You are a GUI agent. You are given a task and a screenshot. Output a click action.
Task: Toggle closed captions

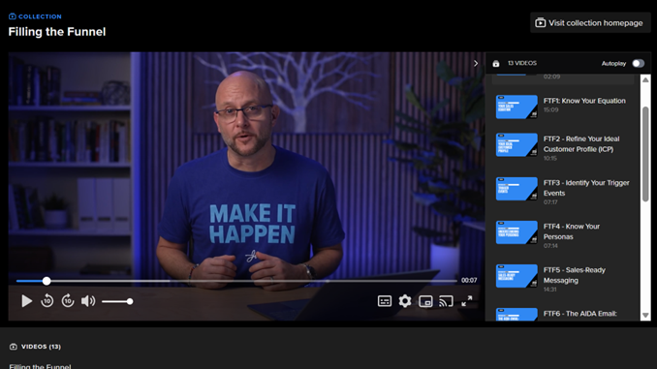(x=385, y=301)
